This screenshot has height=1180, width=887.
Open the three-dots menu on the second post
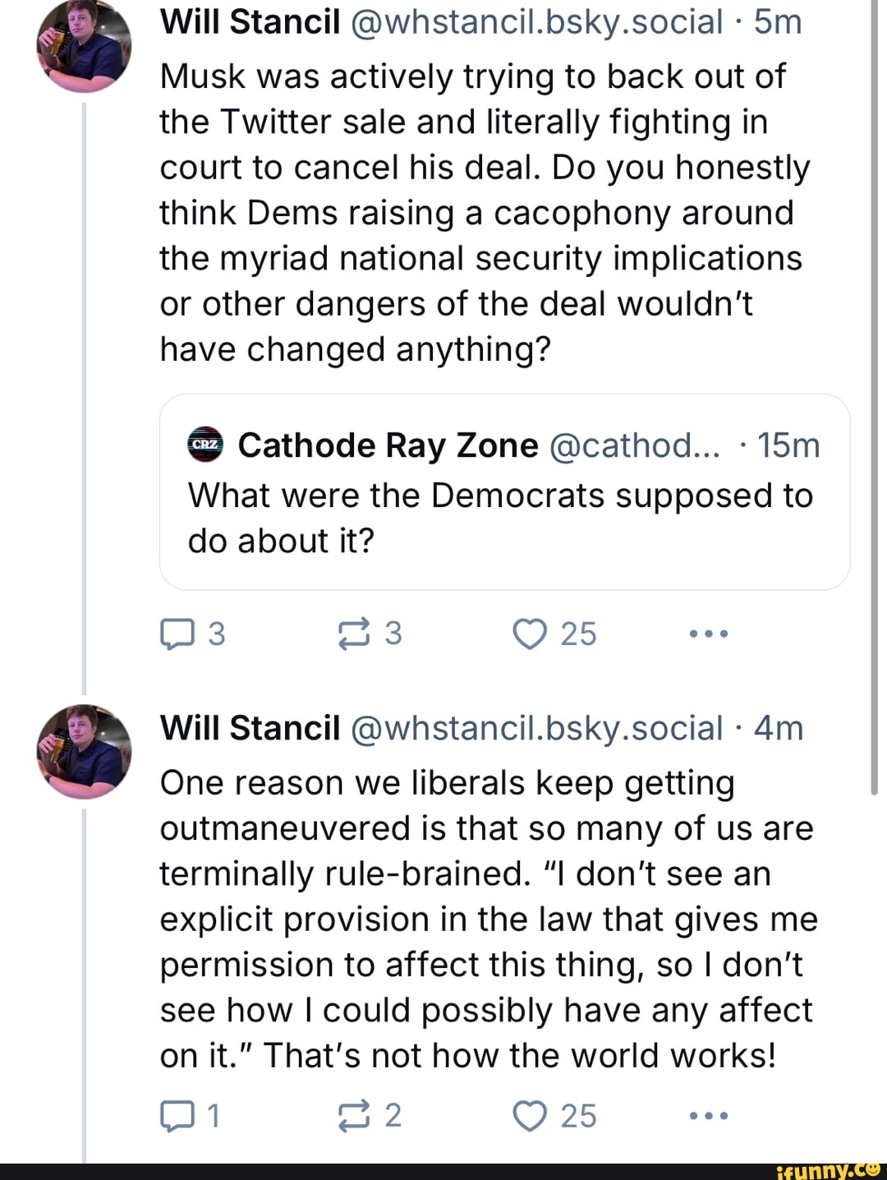[708, 1115]
